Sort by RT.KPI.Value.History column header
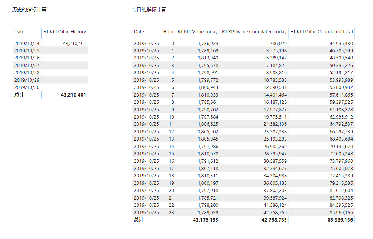Image resolution: width=373 pixels, height=239 pixels. tap(65, 31)
